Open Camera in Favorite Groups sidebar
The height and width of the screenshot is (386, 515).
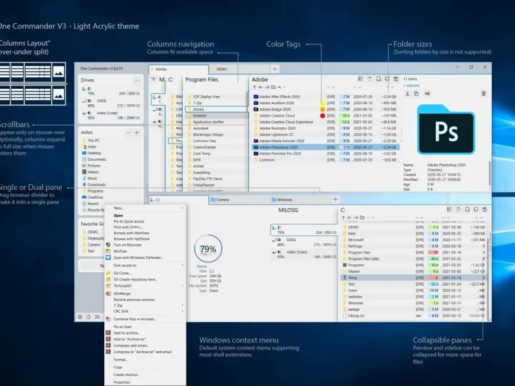pos(91,244)
